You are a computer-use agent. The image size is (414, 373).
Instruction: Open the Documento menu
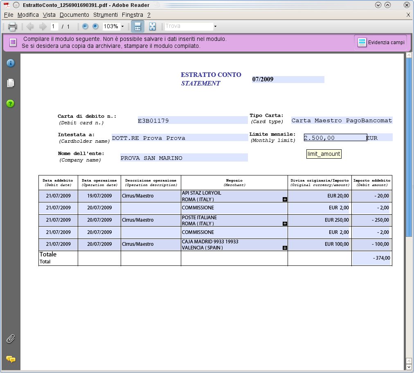point(74,15)
